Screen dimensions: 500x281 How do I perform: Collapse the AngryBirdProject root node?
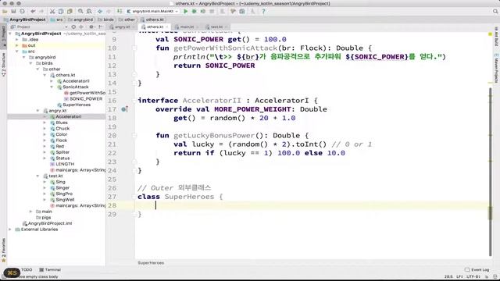[10, 34]
